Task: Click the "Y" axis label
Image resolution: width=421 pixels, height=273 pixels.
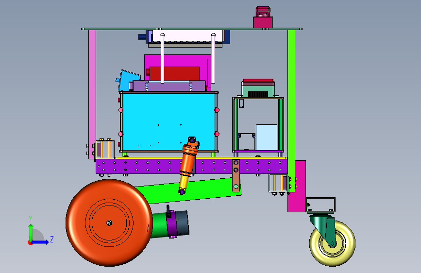Action: pyautogui.click(x=31, y=218)
